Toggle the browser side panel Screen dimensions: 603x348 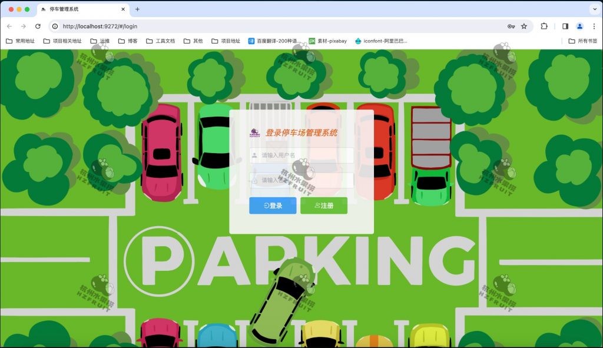(x=565, y=26)
